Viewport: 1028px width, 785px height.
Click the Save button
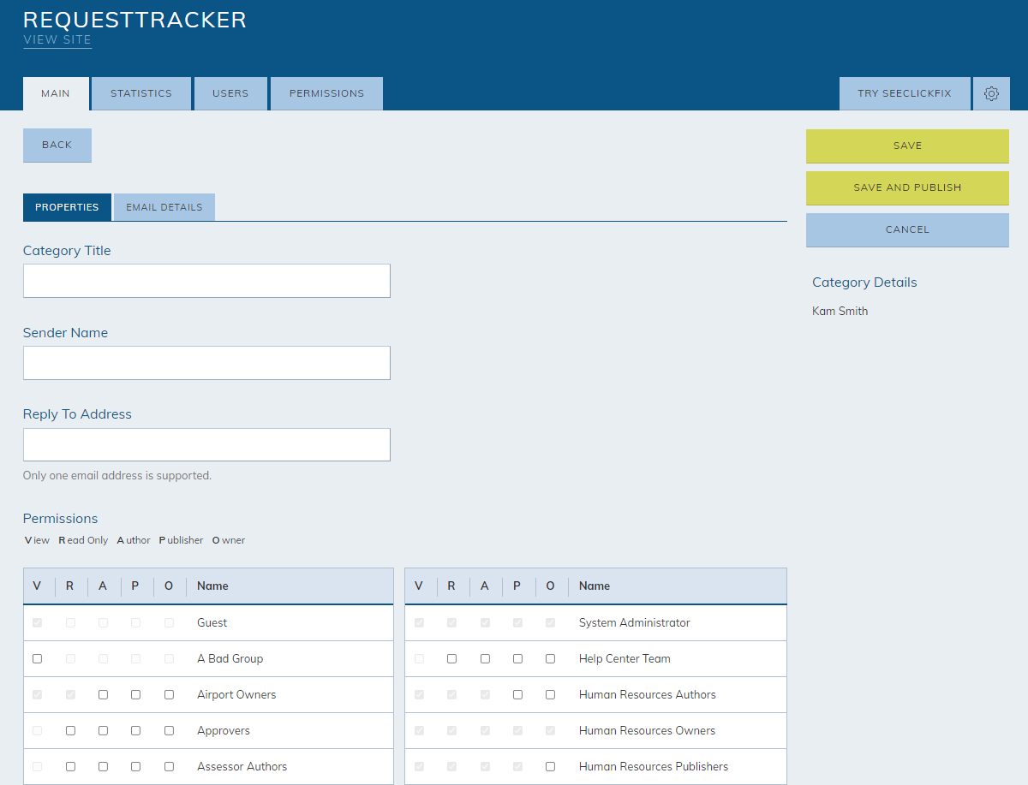pos(907,146)
